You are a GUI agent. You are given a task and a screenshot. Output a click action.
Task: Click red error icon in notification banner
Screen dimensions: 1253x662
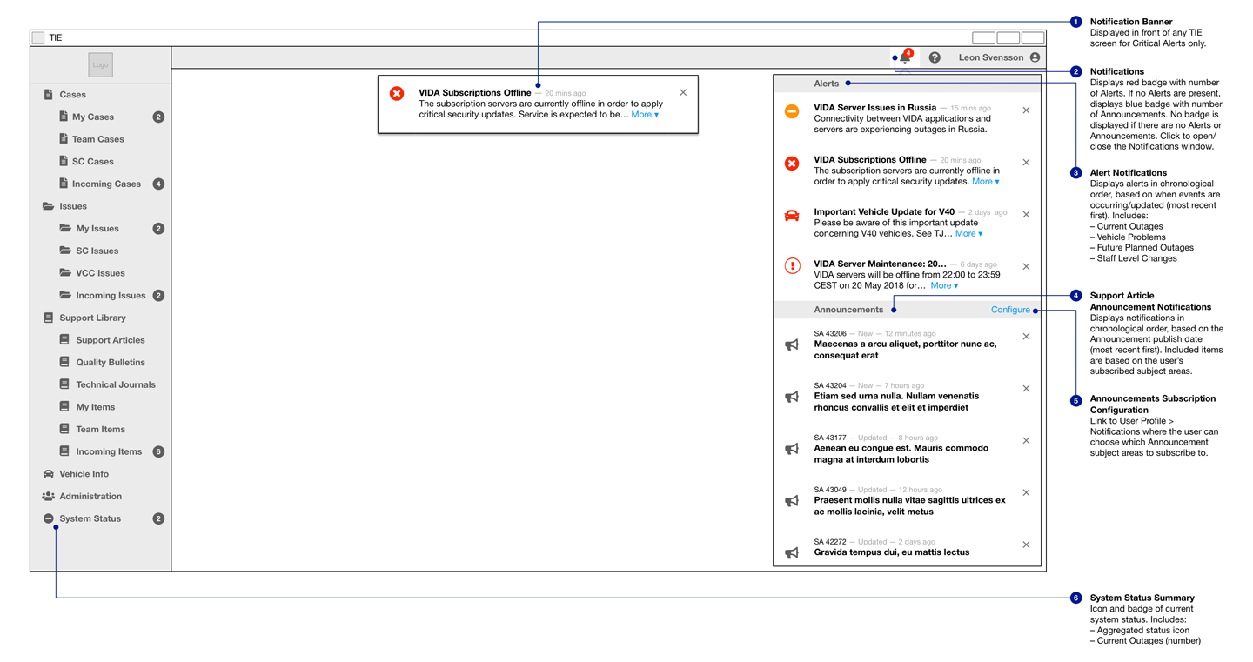tap(397, 93)
